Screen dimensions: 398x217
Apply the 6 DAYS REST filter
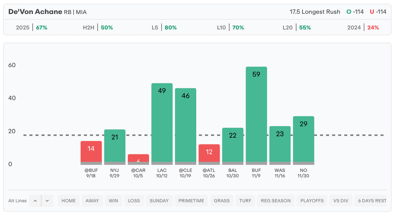click(x=372, y=201)
